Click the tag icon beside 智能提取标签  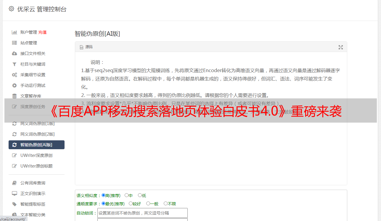(14, 204)
